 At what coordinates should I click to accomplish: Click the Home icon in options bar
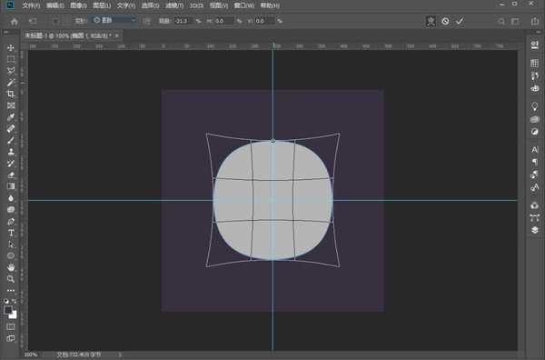(15, 22)
